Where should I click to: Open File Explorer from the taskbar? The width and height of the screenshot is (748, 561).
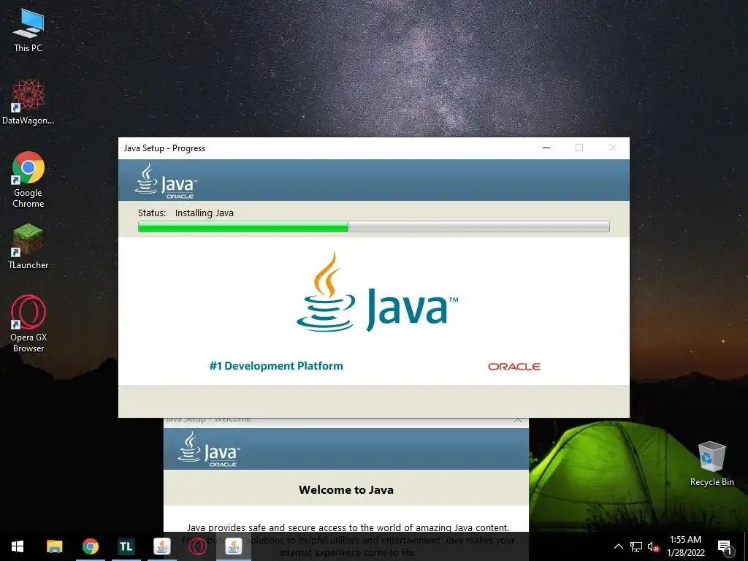(54, 546)
